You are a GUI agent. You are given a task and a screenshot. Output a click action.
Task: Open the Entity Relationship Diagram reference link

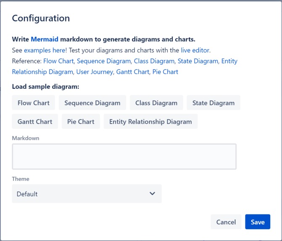coord(42,72)
